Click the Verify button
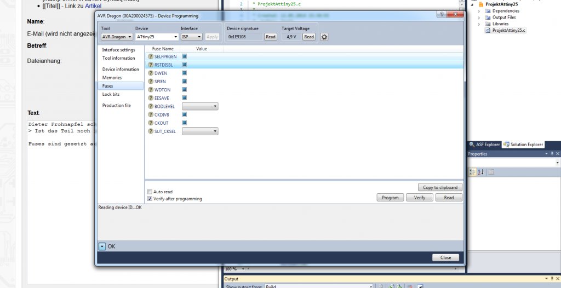 pyautogui.click(x=420, y=198)
